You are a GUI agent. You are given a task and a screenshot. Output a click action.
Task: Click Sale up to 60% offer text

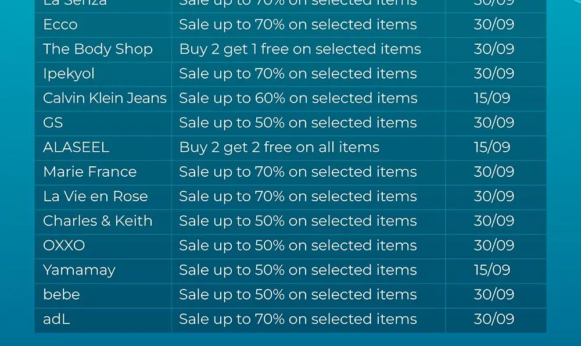coord(298,98)
